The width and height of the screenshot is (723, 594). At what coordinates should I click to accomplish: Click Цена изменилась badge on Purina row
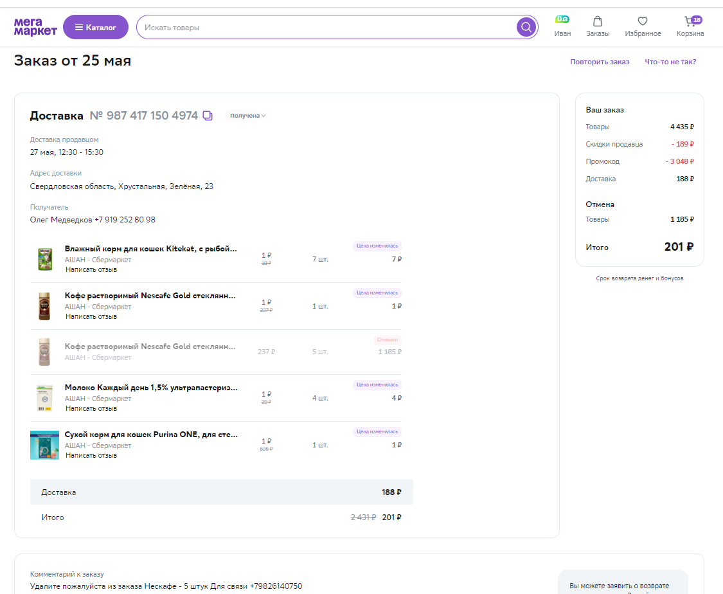[x=377, y=431]
